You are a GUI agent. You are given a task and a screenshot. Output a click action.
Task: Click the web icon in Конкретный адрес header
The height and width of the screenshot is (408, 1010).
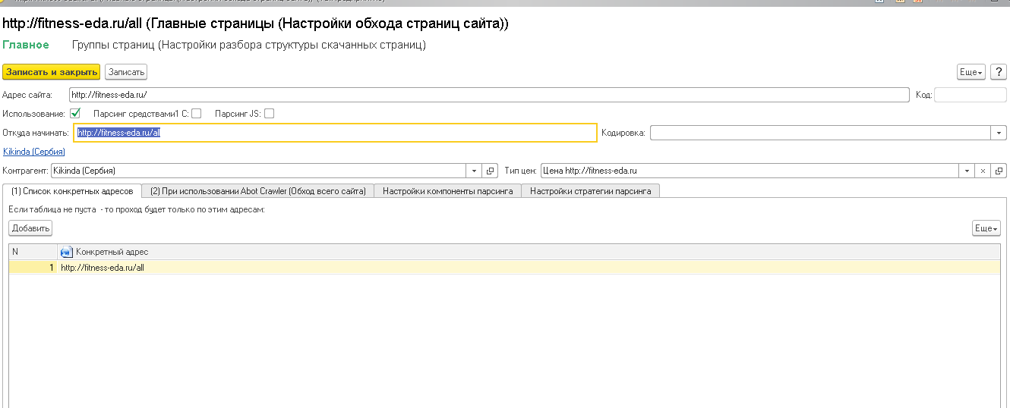(66, 252)
